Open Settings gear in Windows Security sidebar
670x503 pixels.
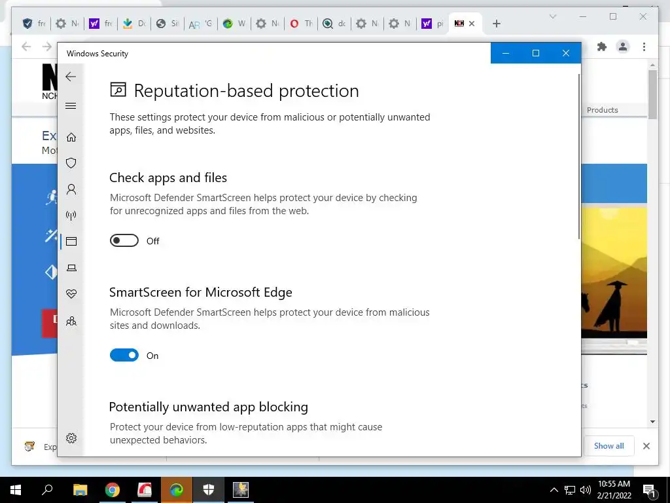[71, 438]
